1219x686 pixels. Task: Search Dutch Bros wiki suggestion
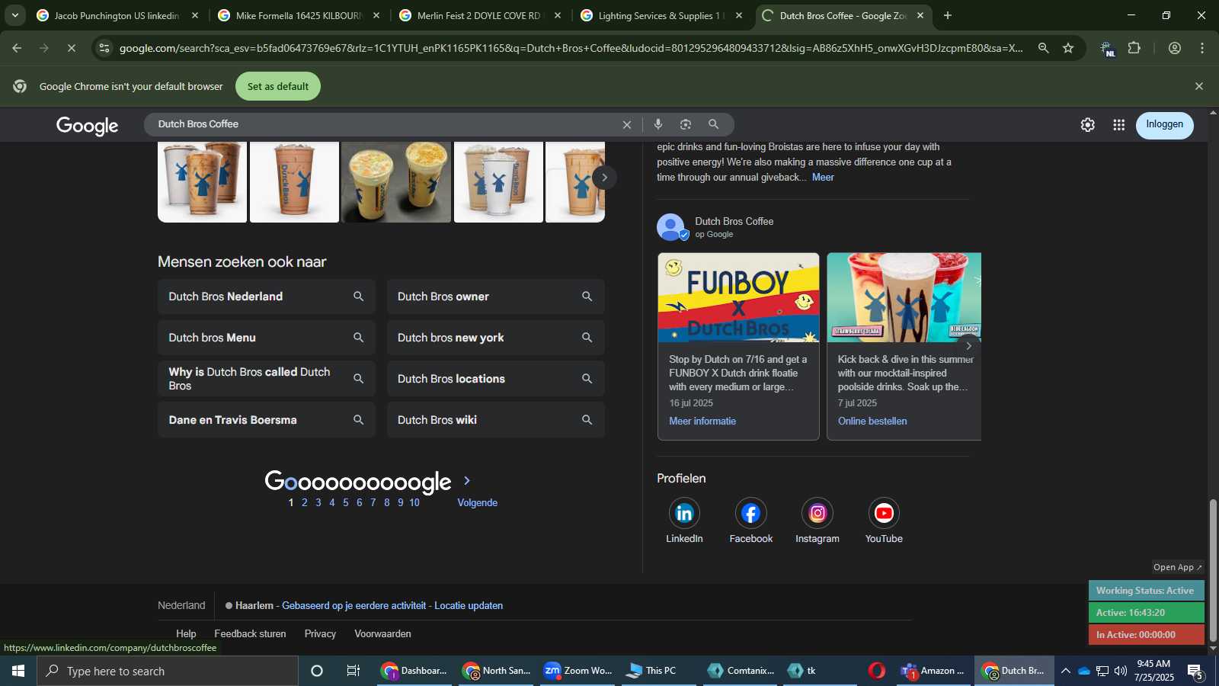pyautogui.click(x=496, y=420)
